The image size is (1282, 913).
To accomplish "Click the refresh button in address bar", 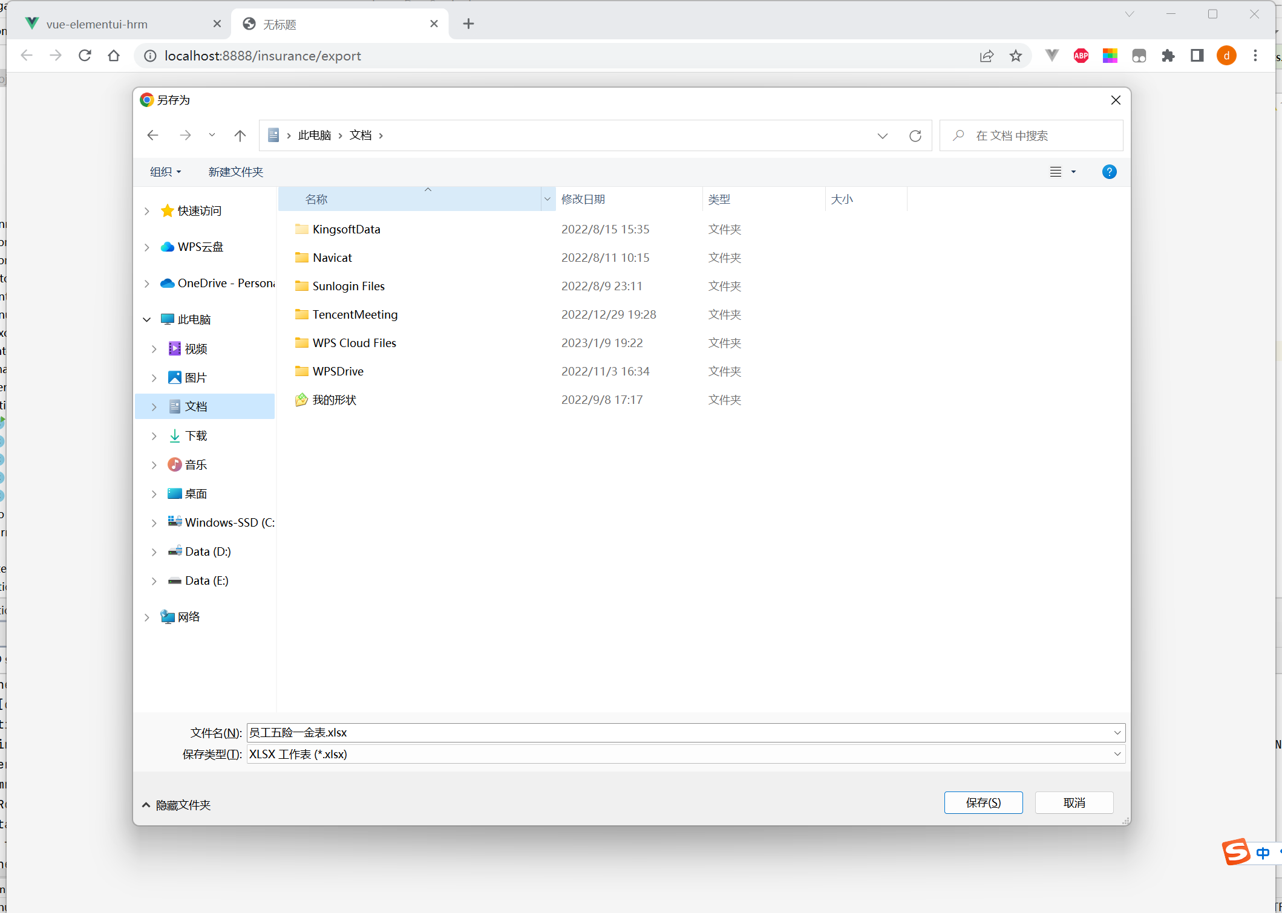I will pyautogui.click(x=915, y=135).
